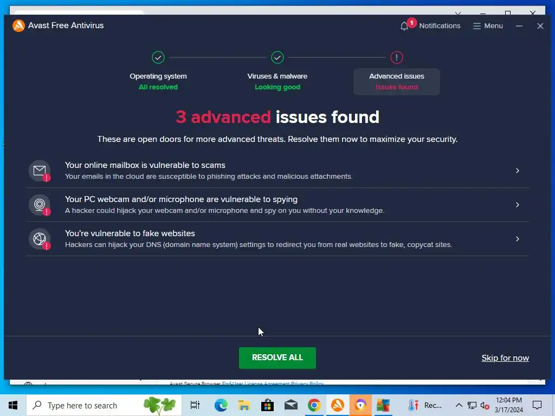Expand the webcam and microphone spying row

point(518,205)
